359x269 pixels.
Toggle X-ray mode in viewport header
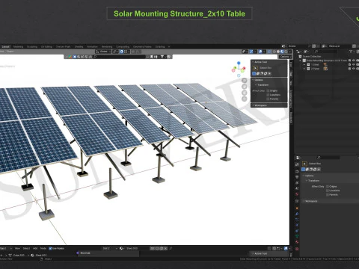[x=269, y=52]
